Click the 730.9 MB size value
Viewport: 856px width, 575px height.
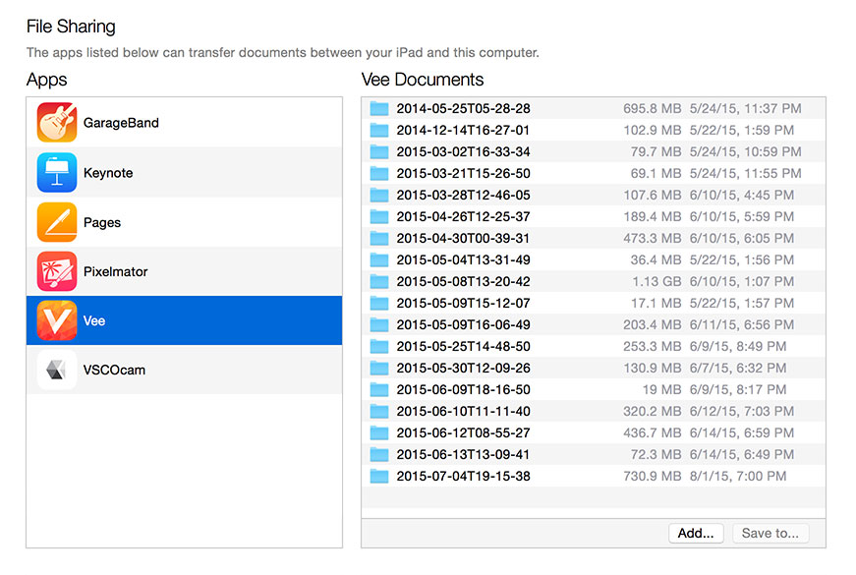click(652, 476)
